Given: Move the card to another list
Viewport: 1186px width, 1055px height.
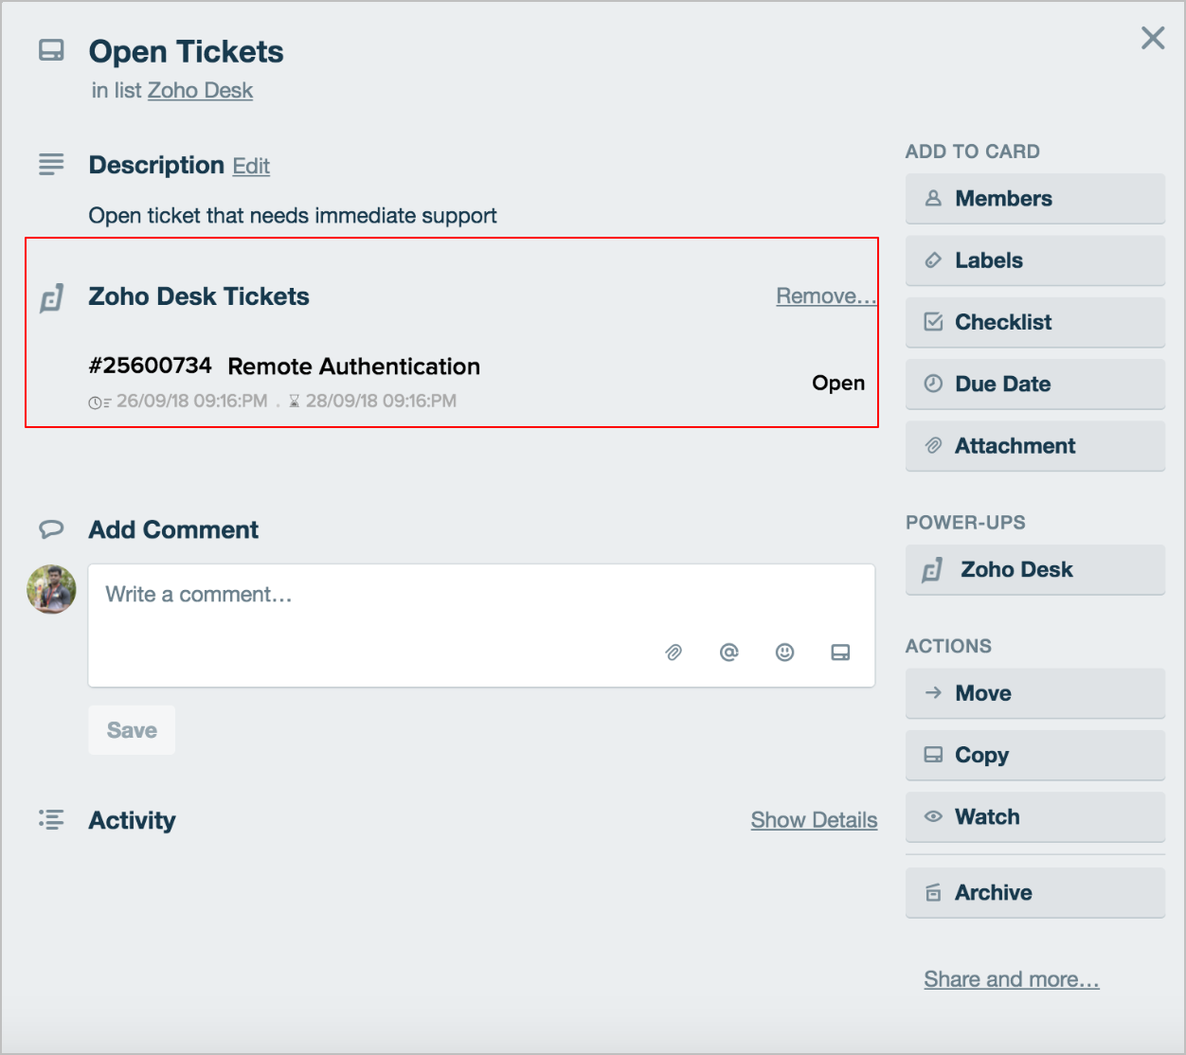Looking at the screenshot, I should point(1034,693).
